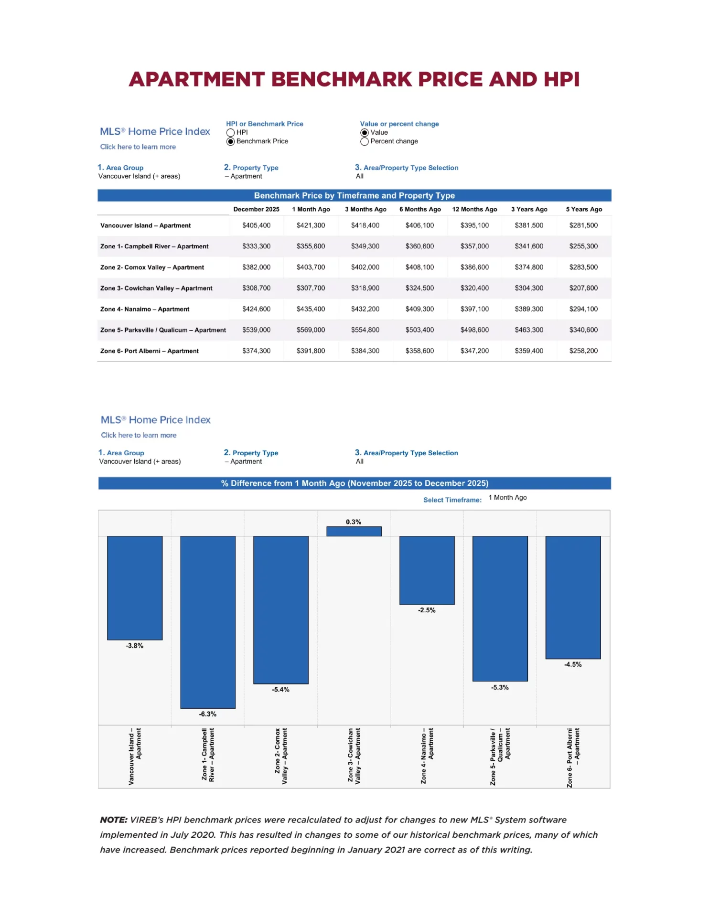Click the '5 Years Ago' column header
709x917 pixels.
click(x=583, y=209)
